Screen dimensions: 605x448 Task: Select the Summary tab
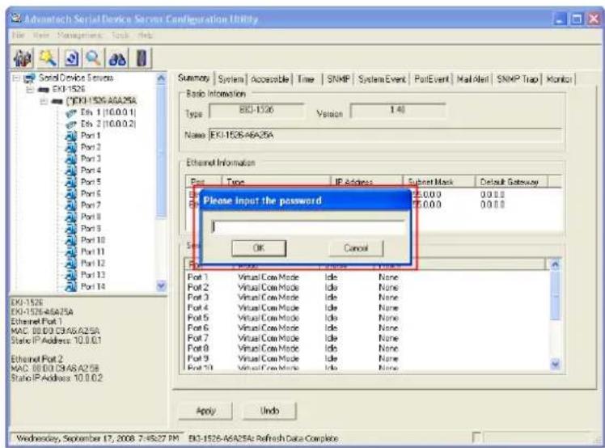193,78
